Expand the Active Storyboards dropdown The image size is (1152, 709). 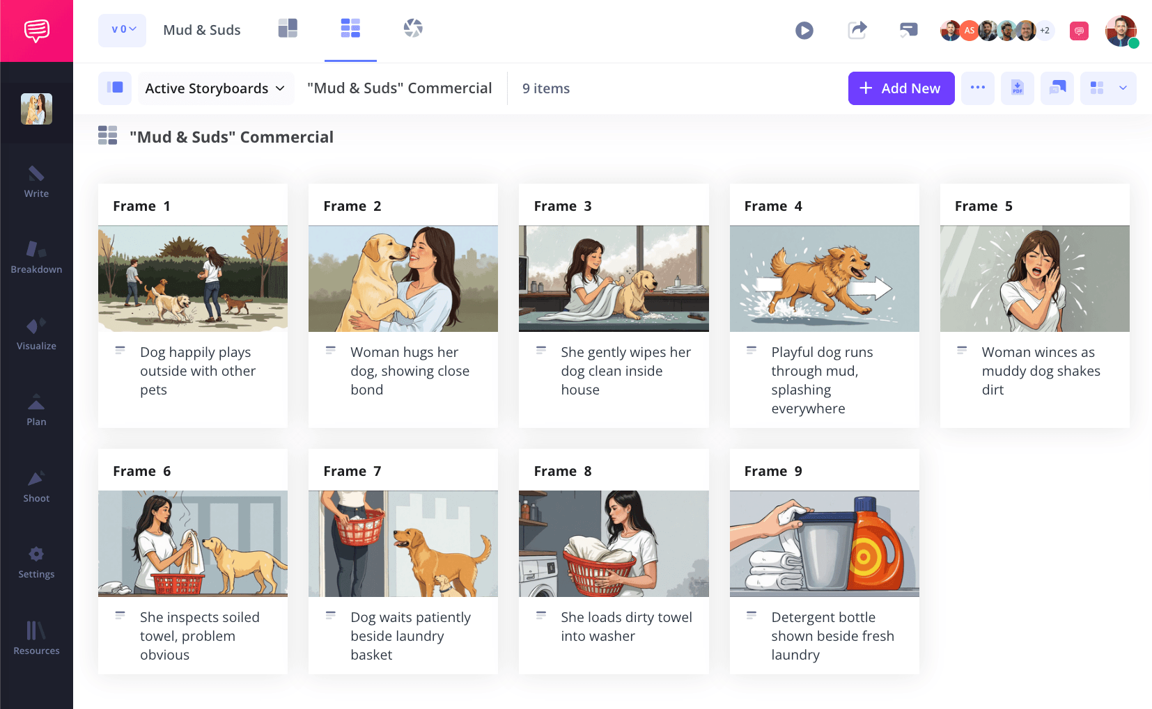click(215, 88)
